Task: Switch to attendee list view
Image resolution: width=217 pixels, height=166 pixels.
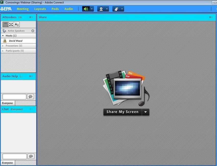Action: pyautogui.click(x=5, y=24)
